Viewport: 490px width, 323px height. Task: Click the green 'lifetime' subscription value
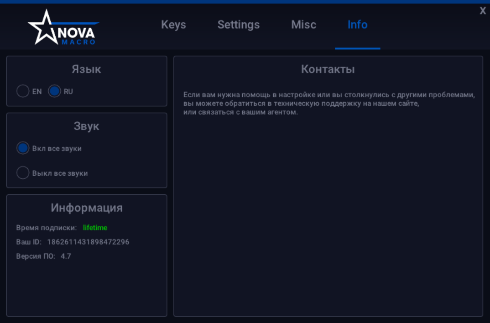pos(95,228)
